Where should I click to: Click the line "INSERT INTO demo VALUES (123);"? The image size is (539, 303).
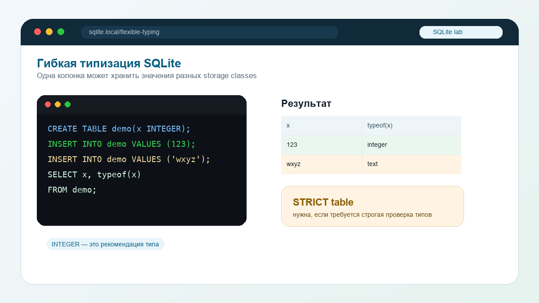click(x=122, y=144)
